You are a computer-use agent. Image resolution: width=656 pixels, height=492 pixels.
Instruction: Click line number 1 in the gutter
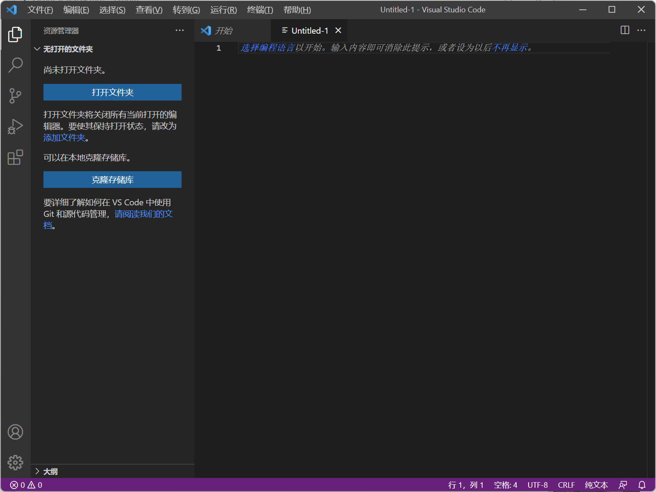click(219, 48)
